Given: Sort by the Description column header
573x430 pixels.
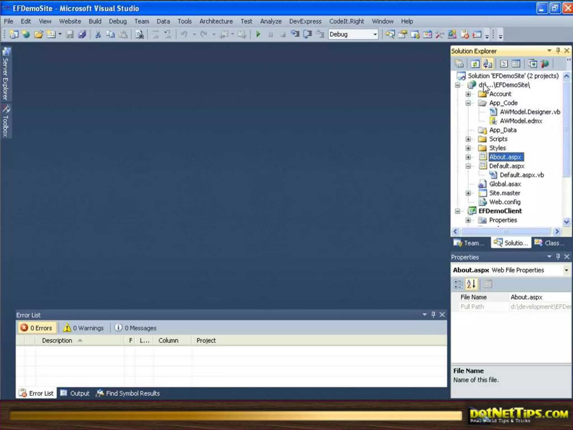Looking at the screenshot, I should tap(79, 341).
